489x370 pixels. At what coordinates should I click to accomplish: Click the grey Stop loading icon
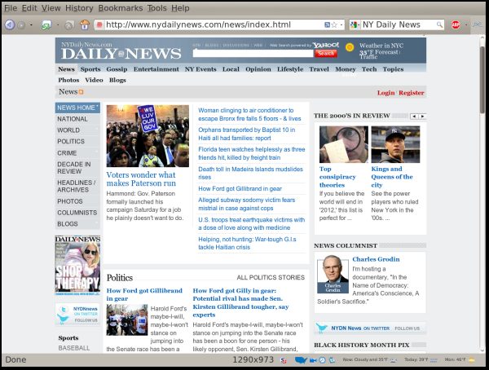coord(69,25)
